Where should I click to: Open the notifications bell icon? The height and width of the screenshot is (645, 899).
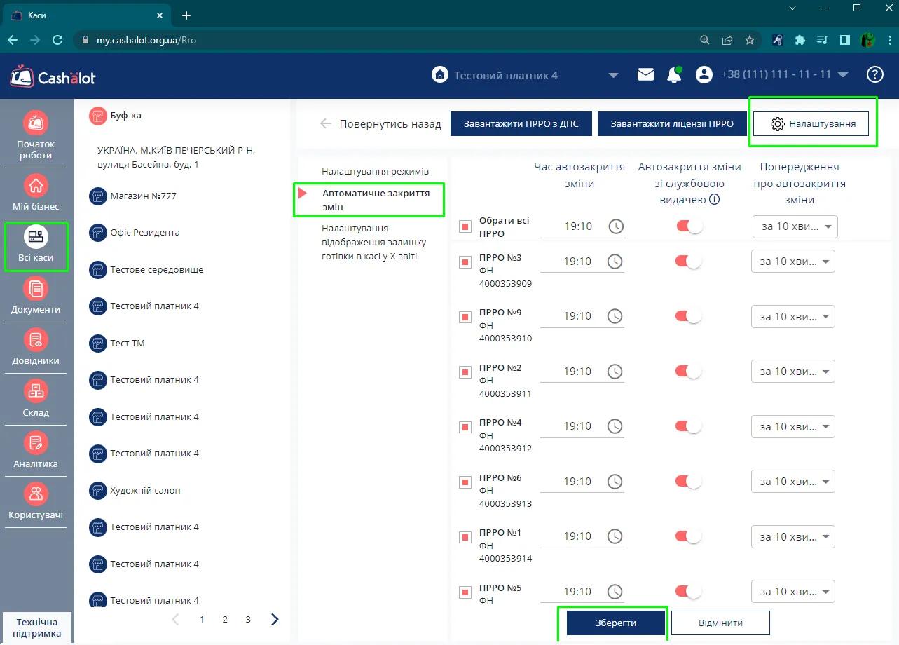click(674, 75)
